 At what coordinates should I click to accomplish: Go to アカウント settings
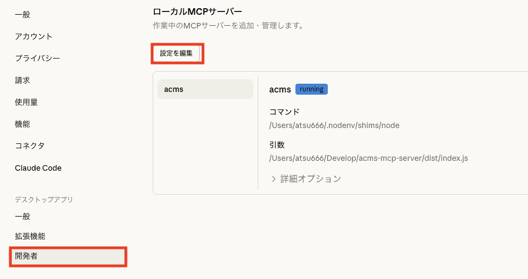[x=33, y=37]
